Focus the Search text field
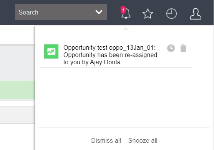 55,12
